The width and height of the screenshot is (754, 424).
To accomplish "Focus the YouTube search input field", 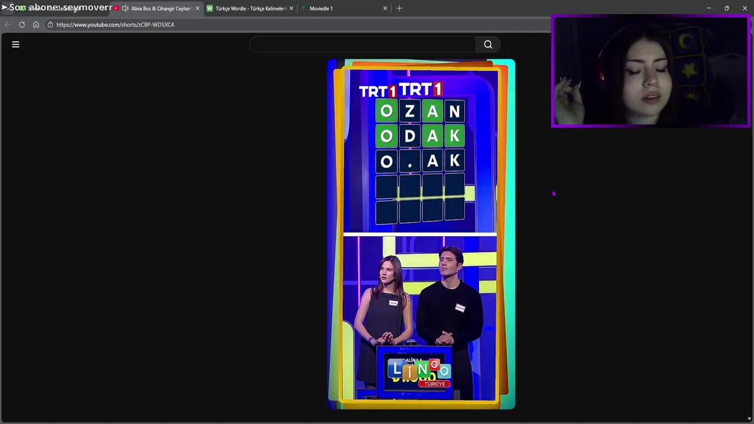I will click(363, 44).
